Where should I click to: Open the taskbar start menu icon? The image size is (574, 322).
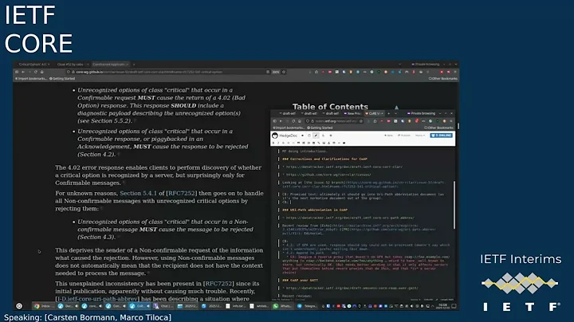pos(19,306)
